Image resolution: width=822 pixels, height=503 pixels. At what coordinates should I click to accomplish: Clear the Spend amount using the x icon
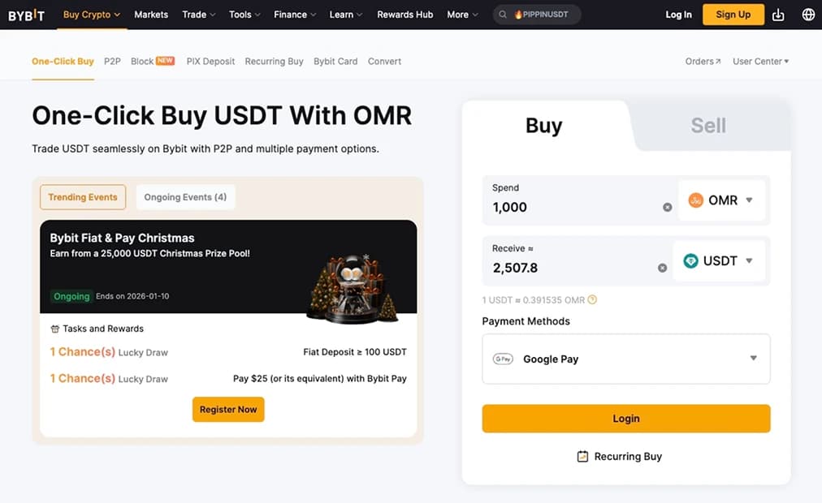668,207
